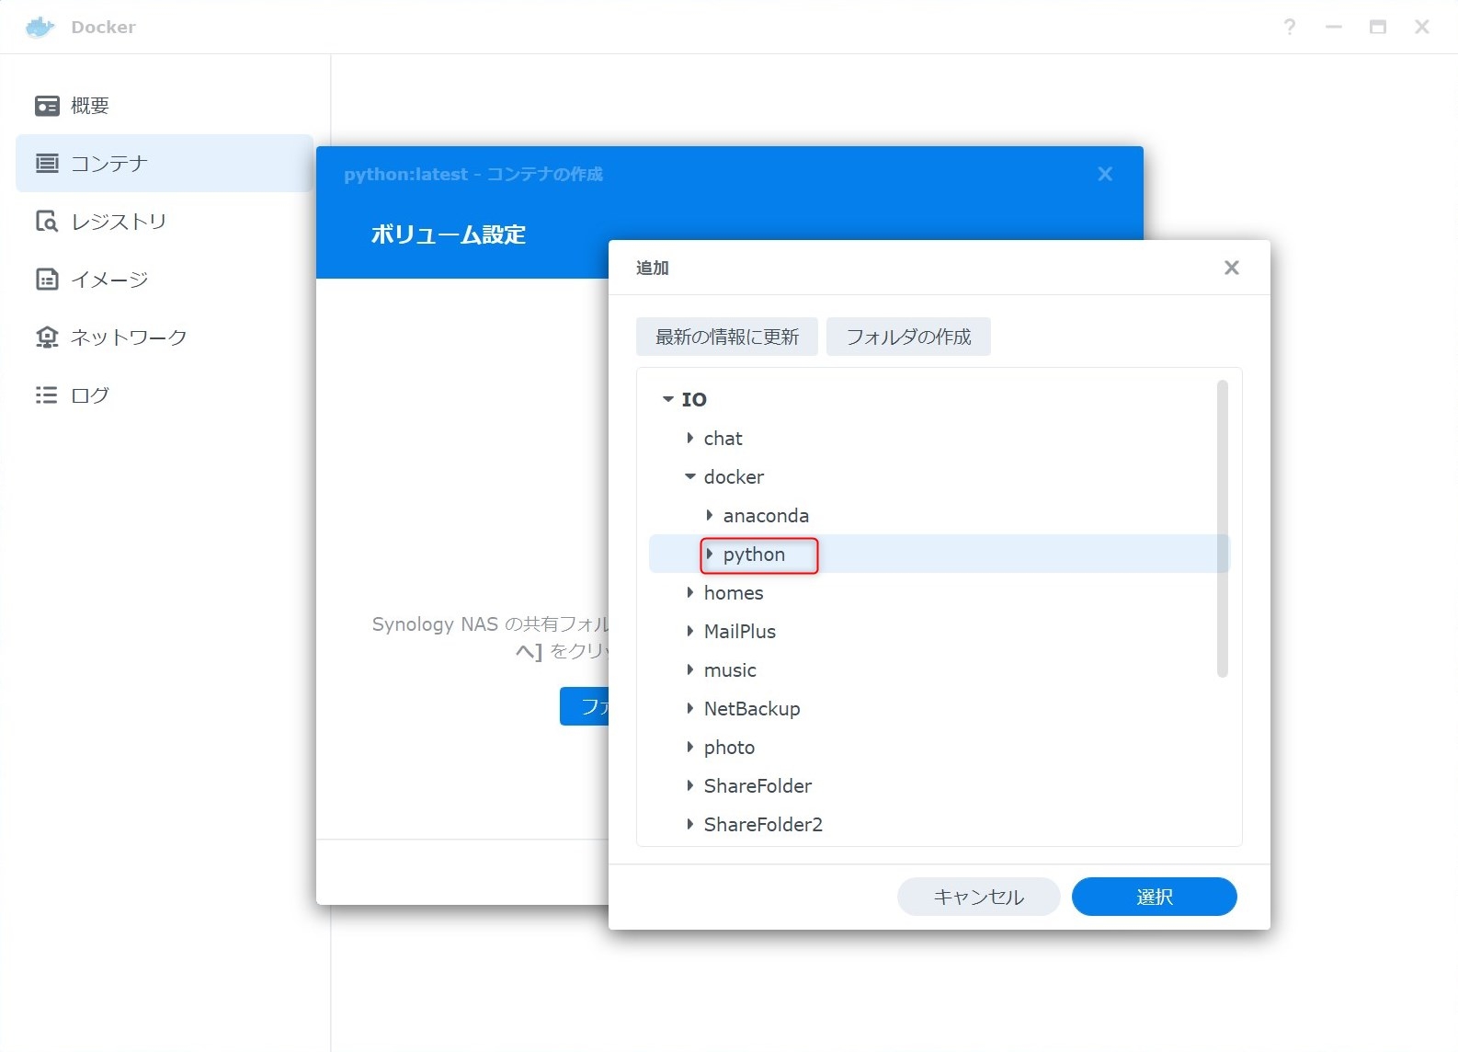This screenshot has width=1458, height=1052.
Task: Click the Log (ログ) list icon
Action: coord(47,395)
